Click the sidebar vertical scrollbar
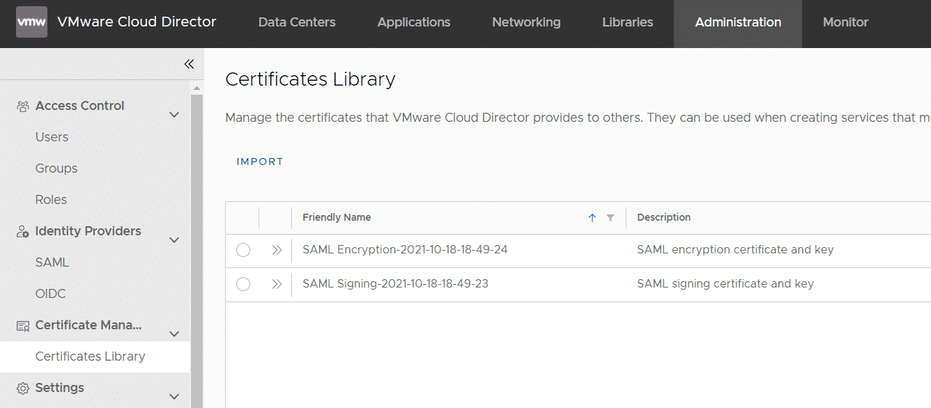The height and width of the screenshot is (408, 931). (197, 251)
